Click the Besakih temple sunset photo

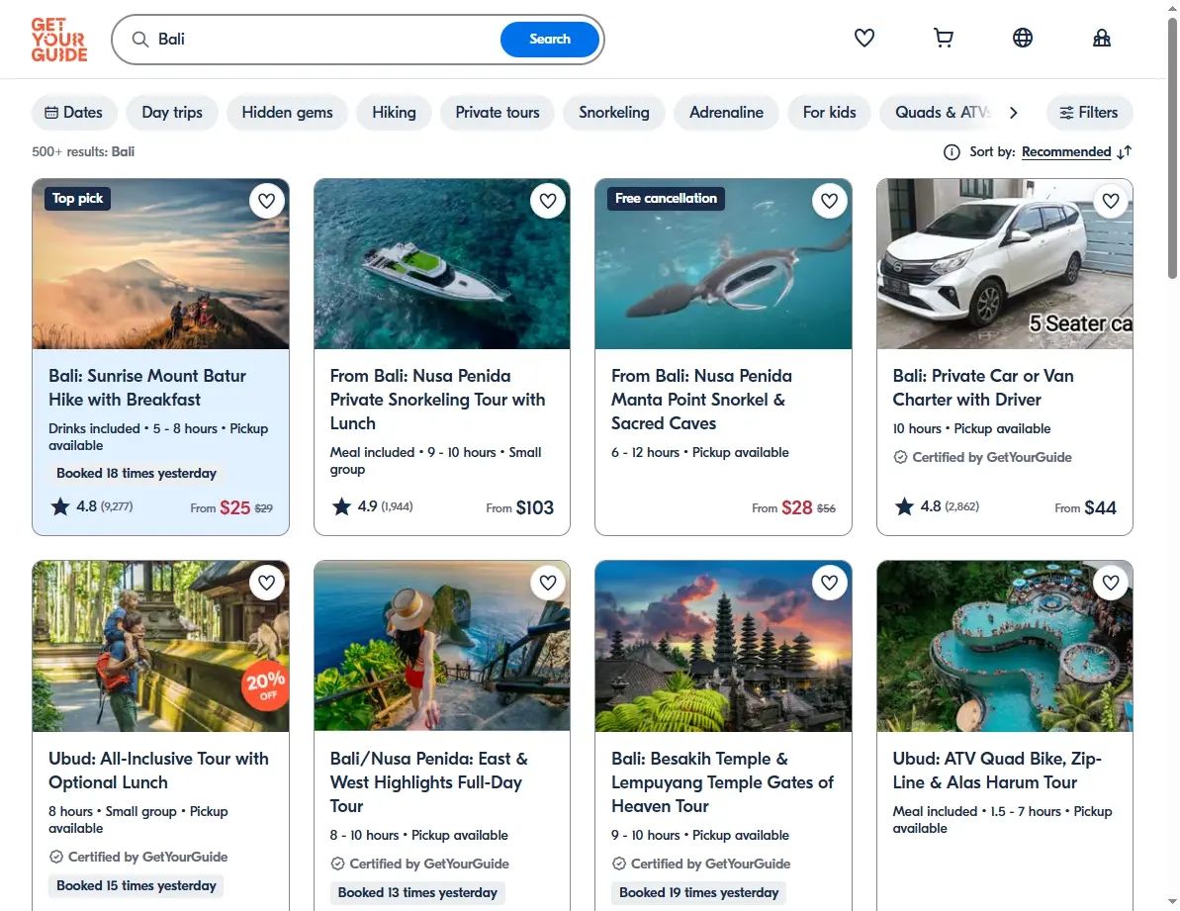(723, 646)
